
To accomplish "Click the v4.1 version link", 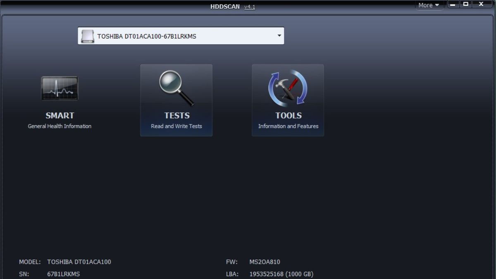I will (x=250, y=7).
